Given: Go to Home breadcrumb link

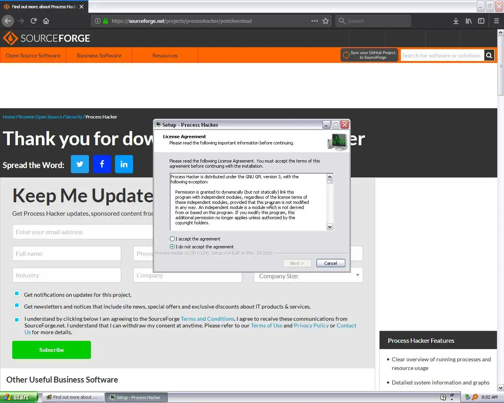Looking at the screenshot, I should coord(9,117).
